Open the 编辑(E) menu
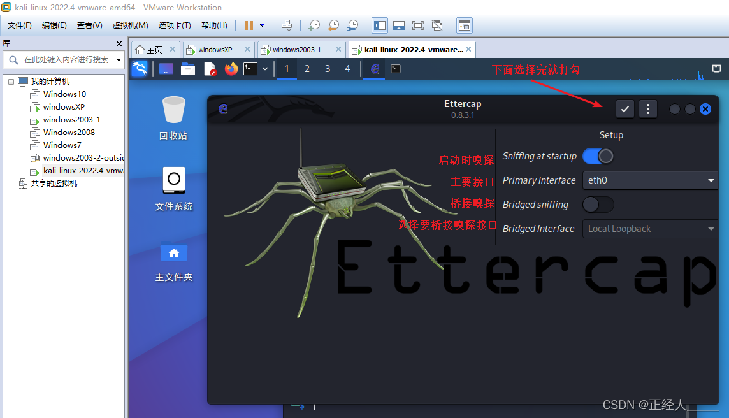This screenshot has width=729, height=418. pyautogui.click(x=54, y=25)
